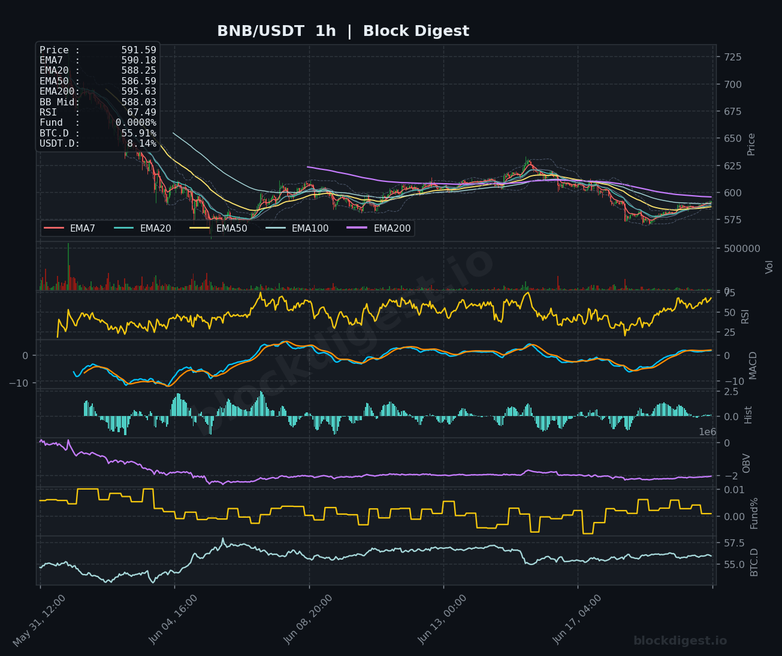Click the 650 price axis tick
The width and height of the screenshot is (782, 656).
(x=733, y=138)
